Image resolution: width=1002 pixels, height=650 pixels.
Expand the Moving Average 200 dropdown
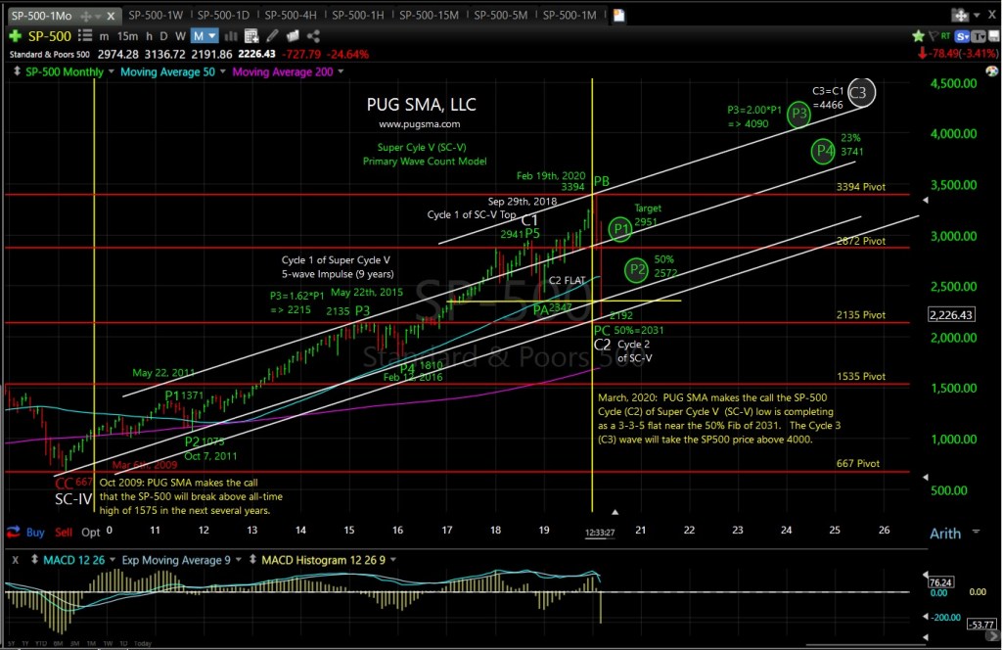pos(341,71)
